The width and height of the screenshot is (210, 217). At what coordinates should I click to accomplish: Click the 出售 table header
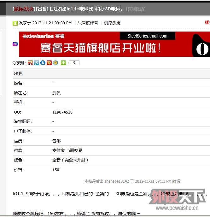click(x=18, y=73)
